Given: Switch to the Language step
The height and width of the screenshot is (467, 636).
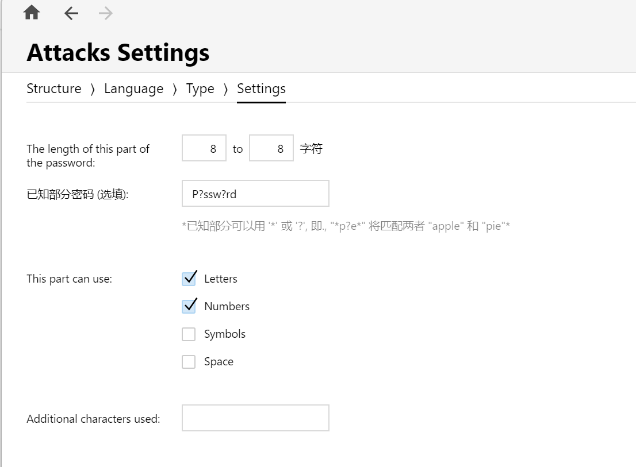Looking at the screenshot, I should (133, 88).
